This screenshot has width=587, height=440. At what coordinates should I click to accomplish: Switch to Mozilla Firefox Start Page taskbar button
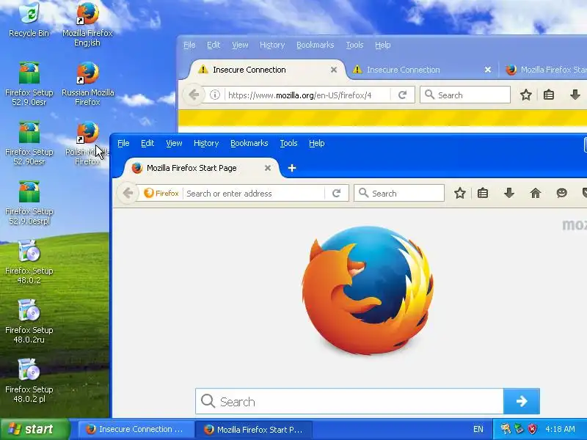pyautogui.click(x=254, y=429)
